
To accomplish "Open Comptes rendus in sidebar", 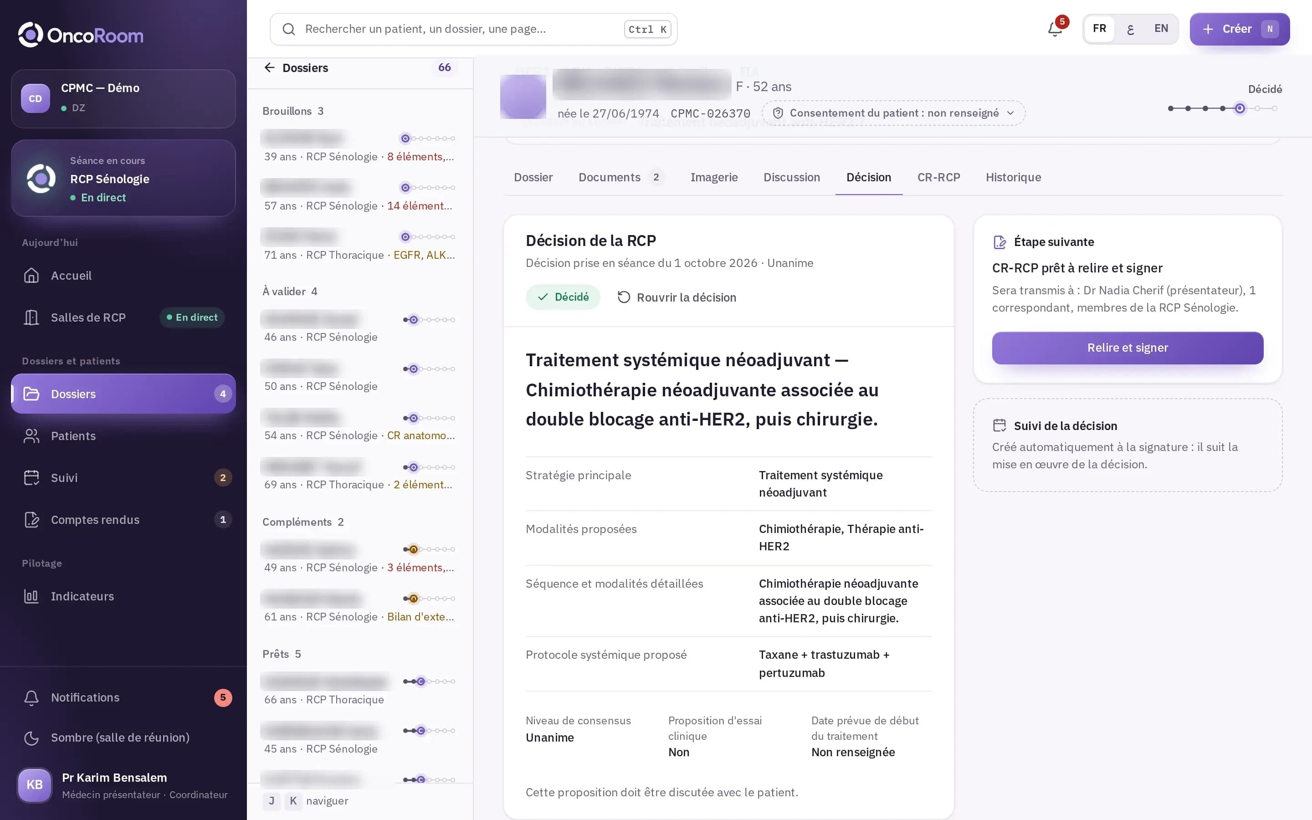I will 123,519.
